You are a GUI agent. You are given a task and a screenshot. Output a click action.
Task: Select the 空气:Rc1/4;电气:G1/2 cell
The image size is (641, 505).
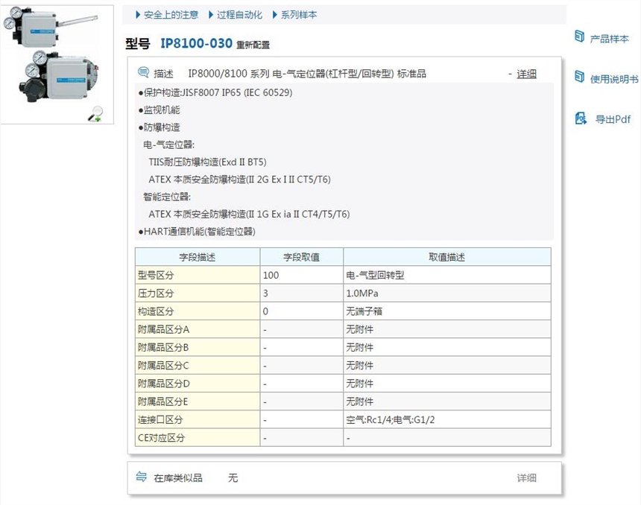click(x=446, y=419)
